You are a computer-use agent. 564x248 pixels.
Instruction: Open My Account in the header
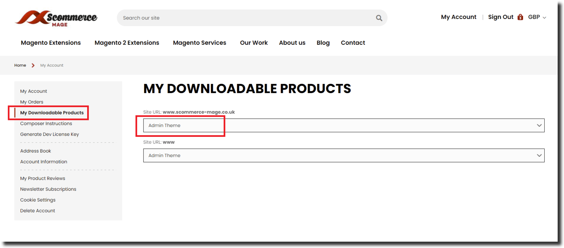pos(459,17)
